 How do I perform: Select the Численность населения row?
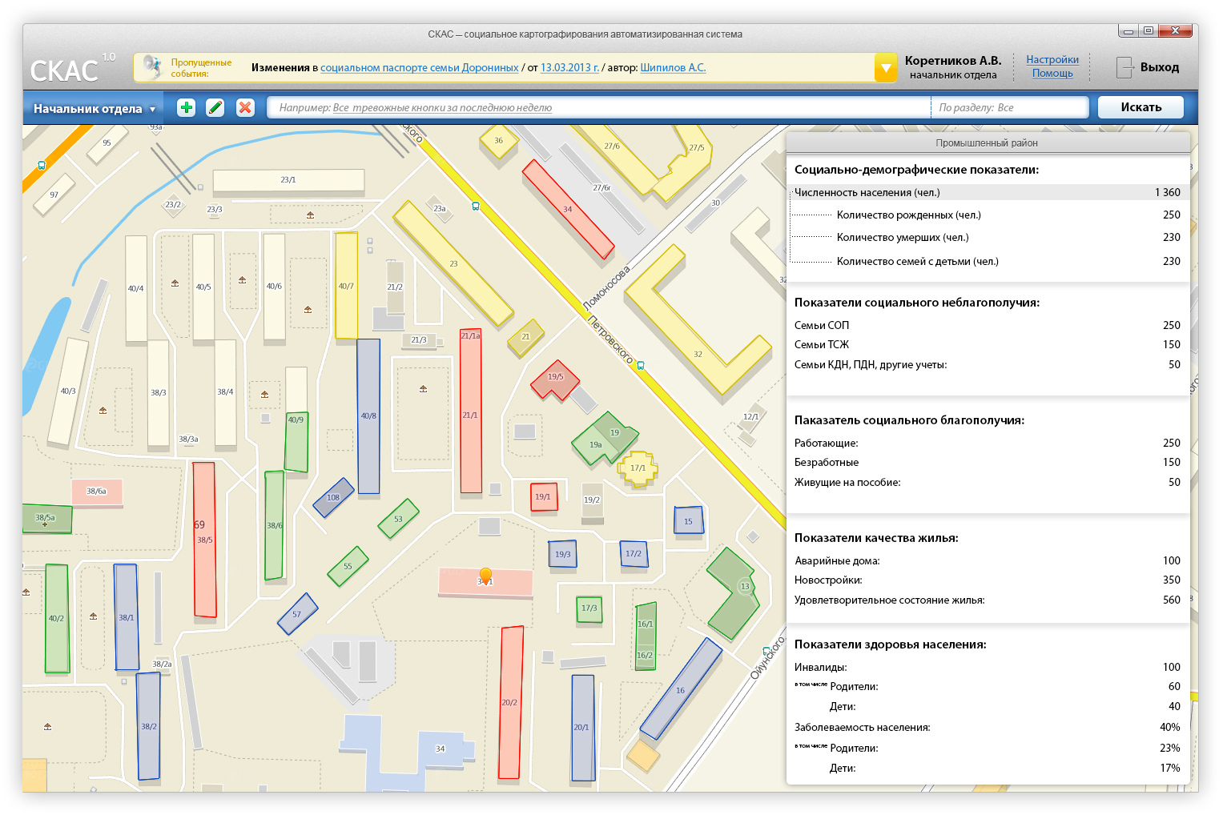point(987,192)
